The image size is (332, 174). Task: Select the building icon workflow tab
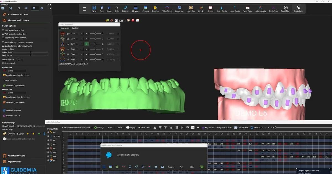tap(34, 8)
